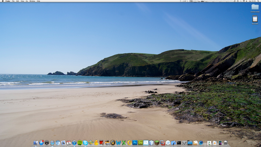Screen dimensions: 261x147
Task: Launch Photoshop from the Dock
Action: [x=135, y=143]
